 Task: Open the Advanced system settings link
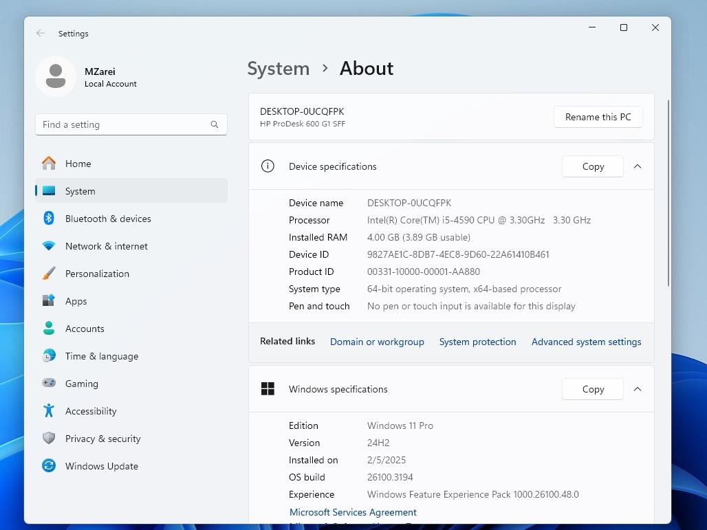[586, 342]
